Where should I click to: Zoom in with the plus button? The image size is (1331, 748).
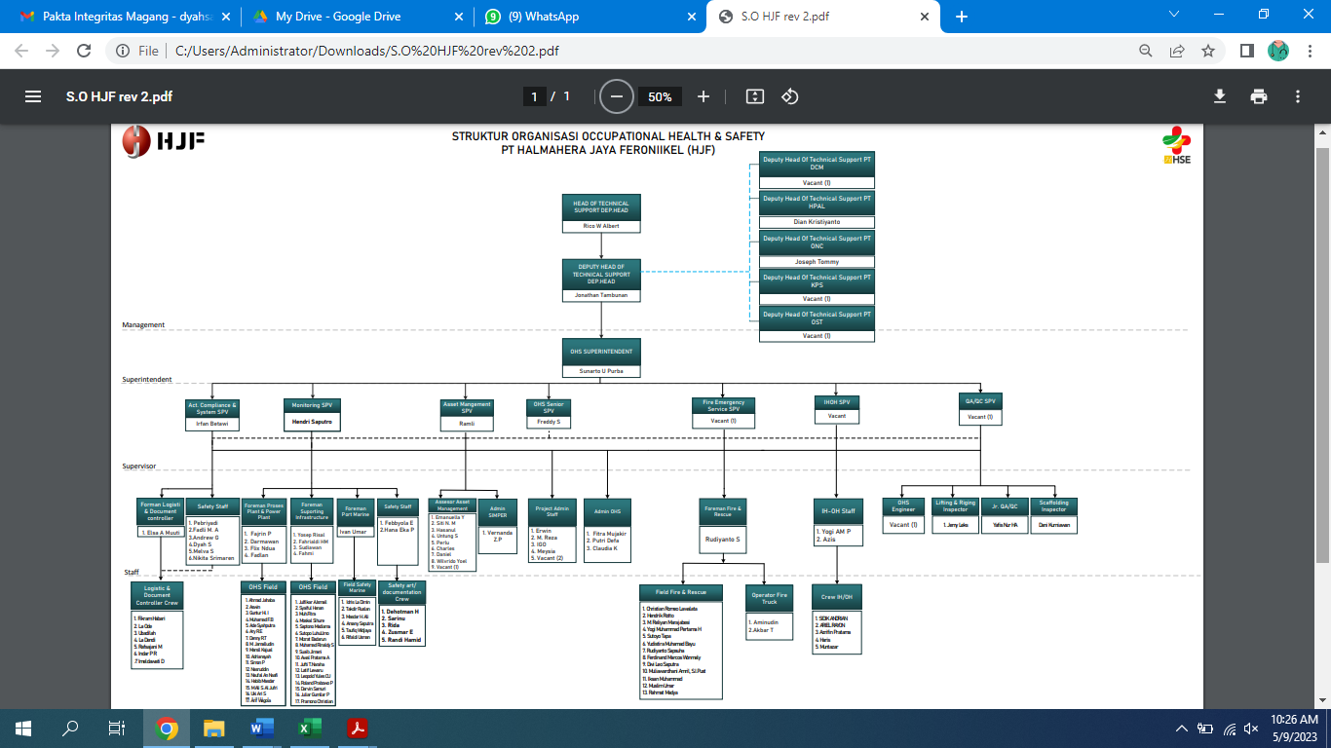(704, 96)
